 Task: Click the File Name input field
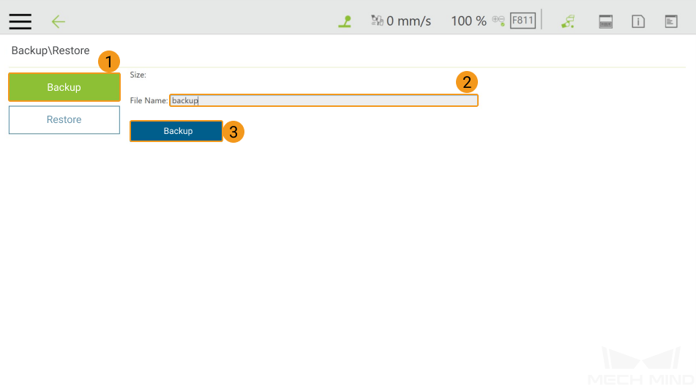tap(323, 100)
